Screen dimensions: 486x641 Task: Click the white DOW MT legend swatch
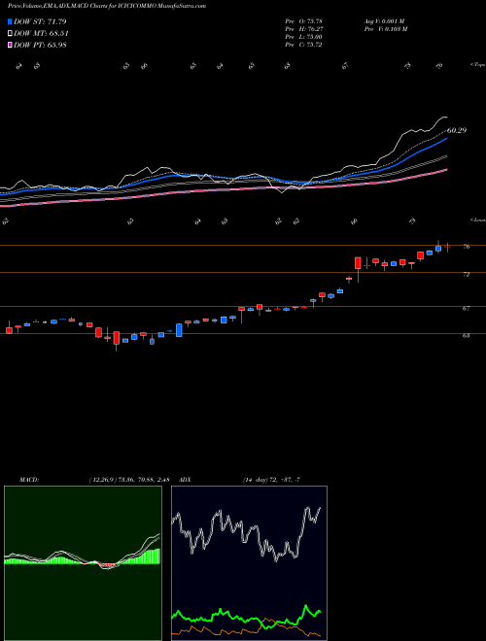click(x=10, y=34)
